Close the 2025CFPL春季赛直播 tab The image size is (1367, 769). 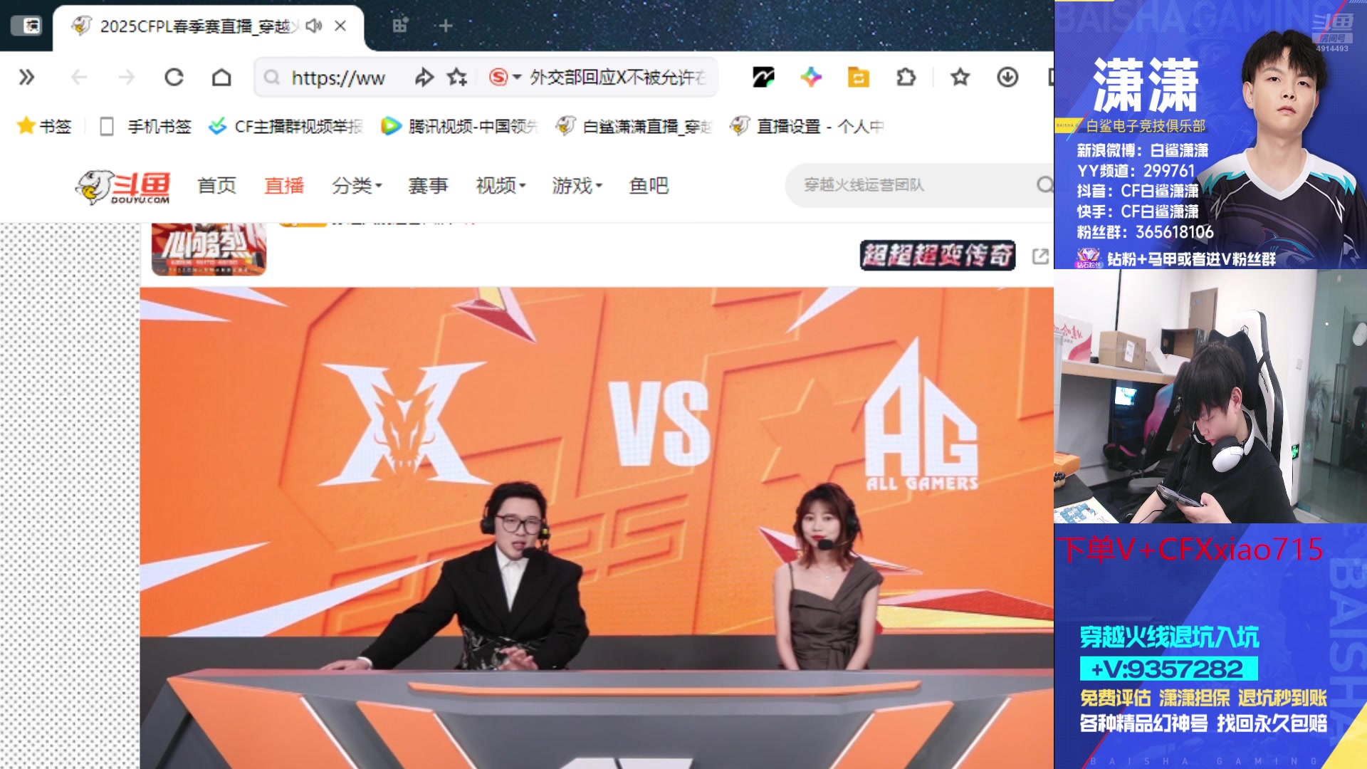[340, 26]
